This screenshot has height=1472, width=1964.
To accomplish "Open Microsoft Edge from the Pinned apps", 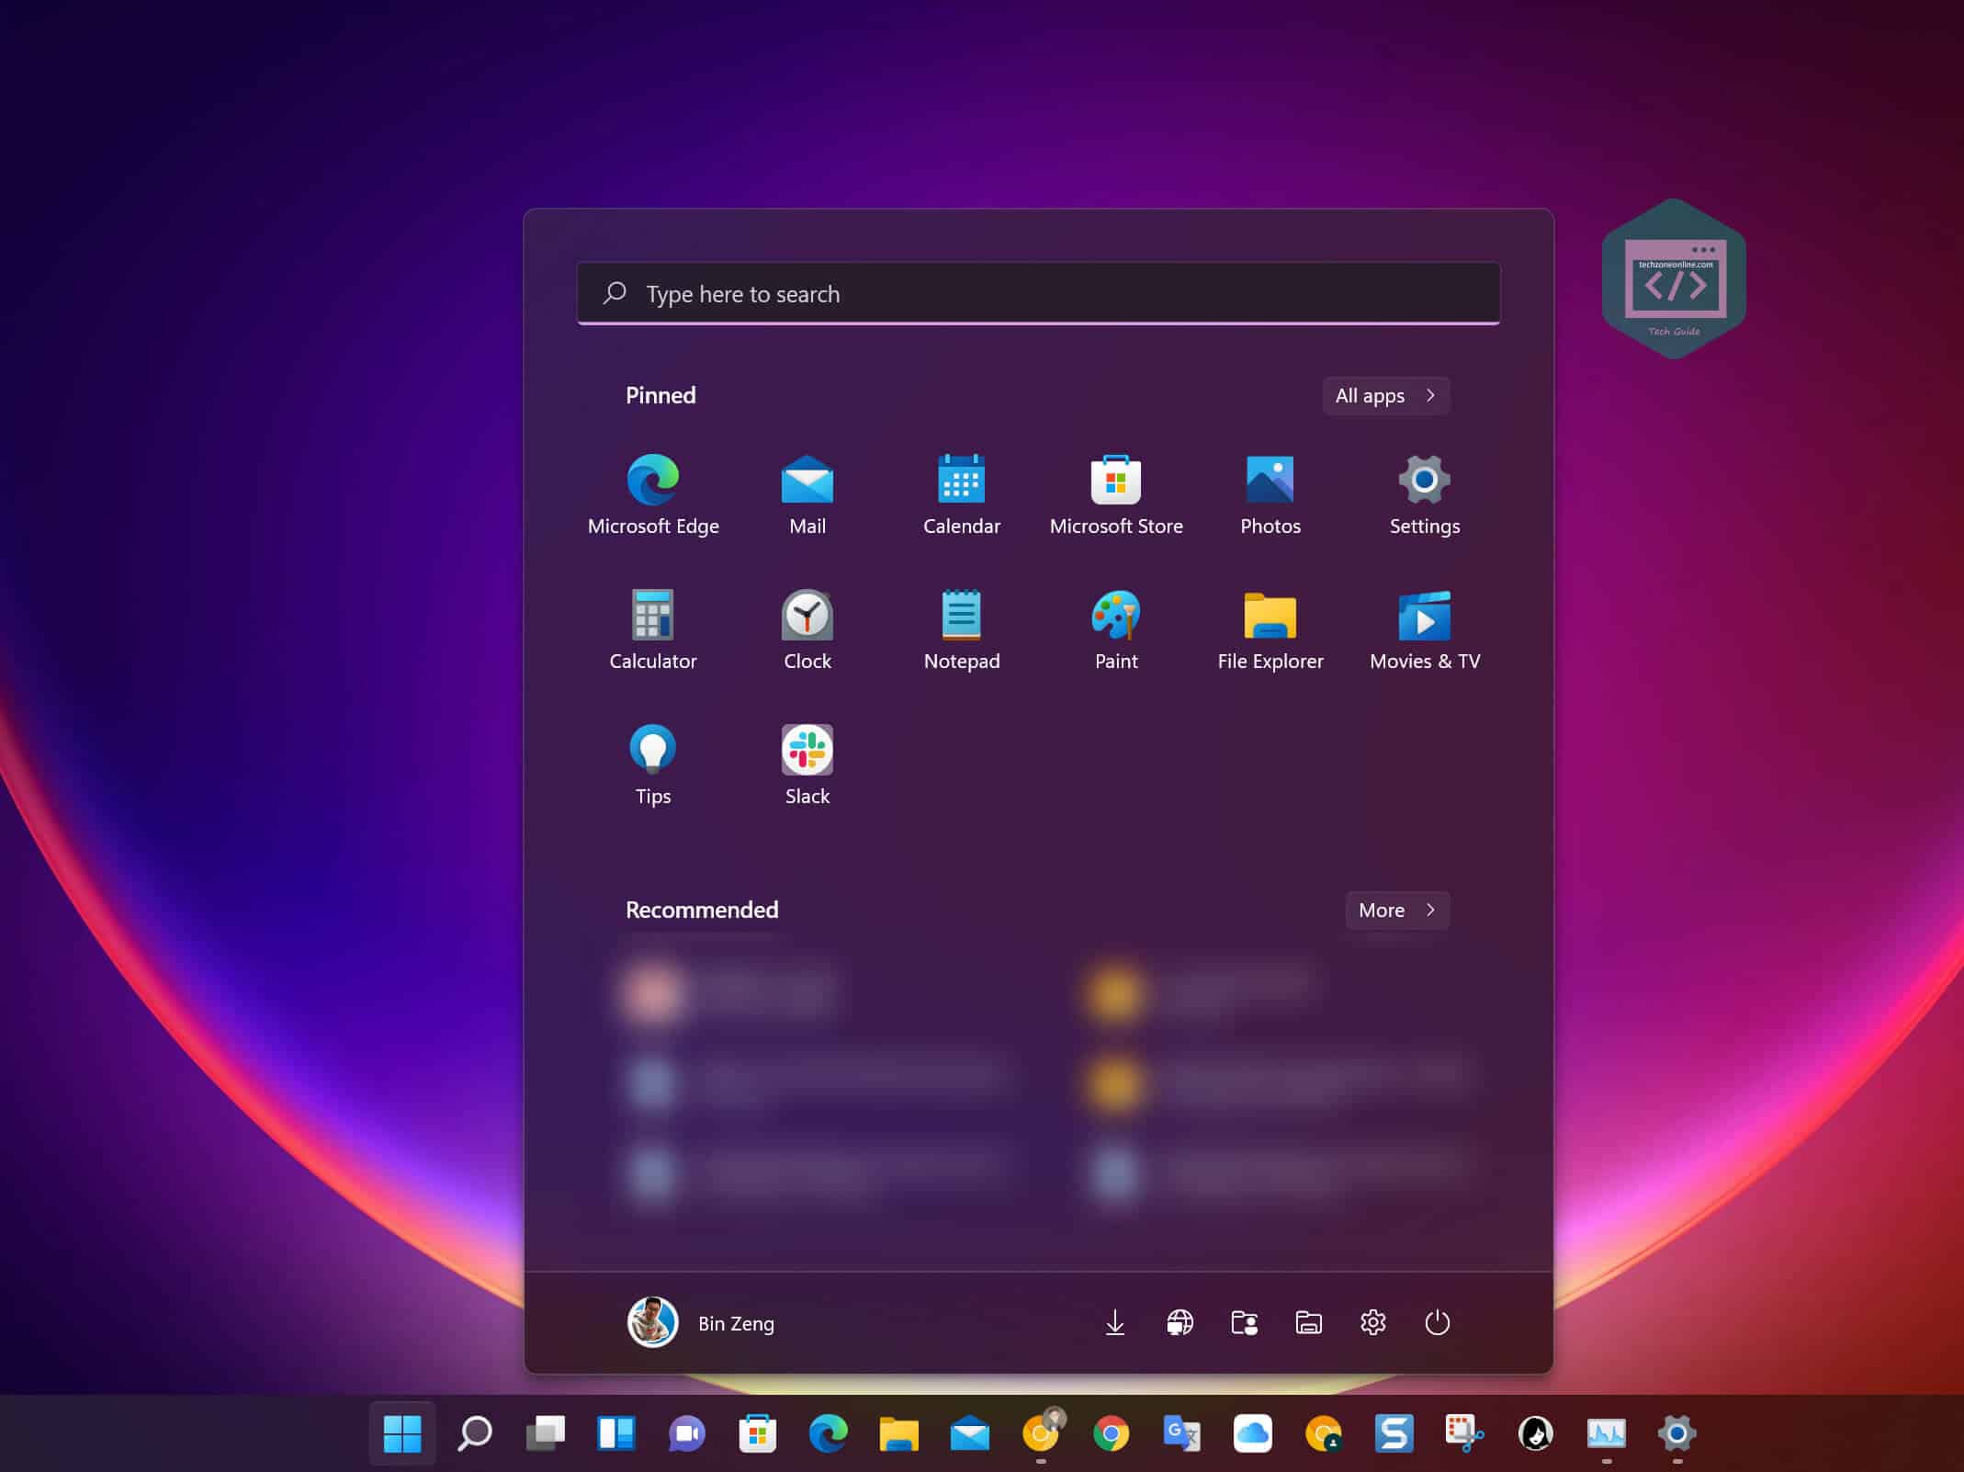I will 653,495.
